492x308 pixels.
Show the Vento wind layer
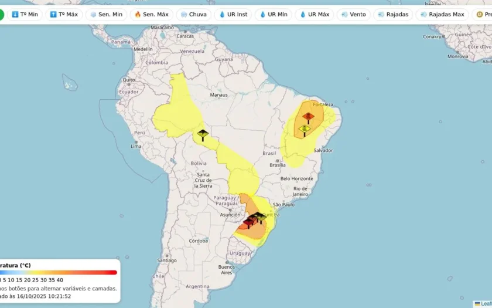pos(354,15)
